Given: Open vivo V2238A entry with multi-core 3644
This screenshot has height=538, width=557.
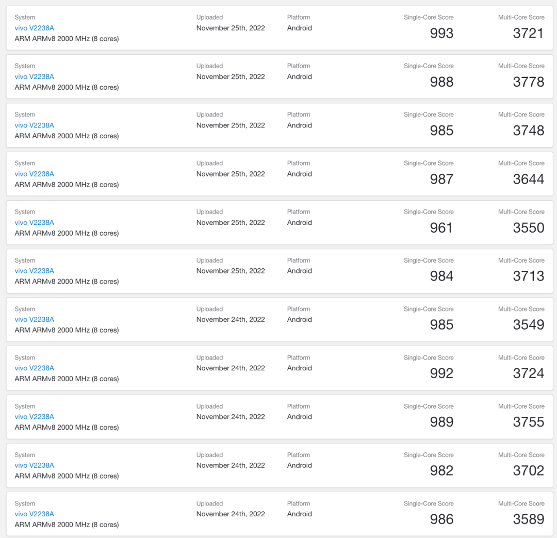Looking at the screenshot, I should (34, 174).
